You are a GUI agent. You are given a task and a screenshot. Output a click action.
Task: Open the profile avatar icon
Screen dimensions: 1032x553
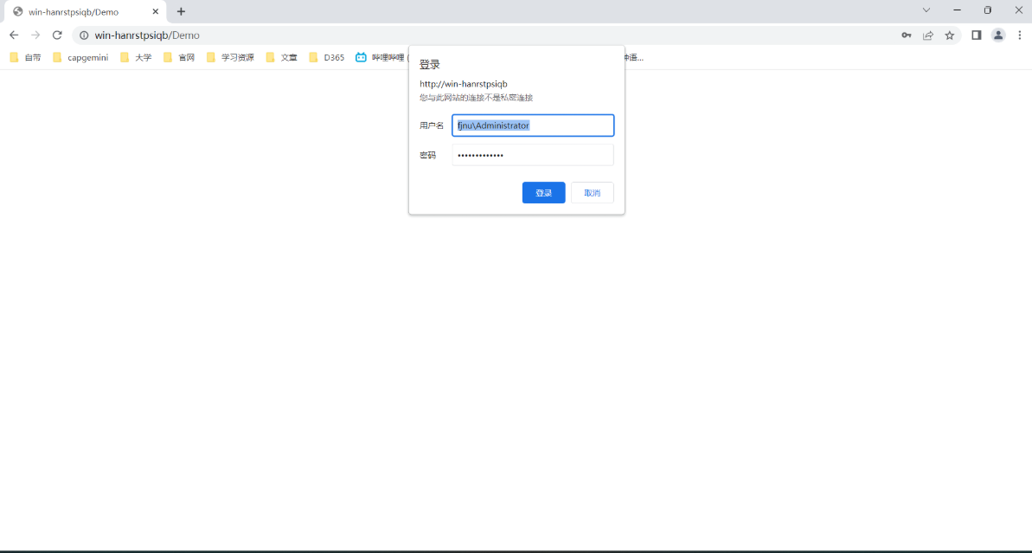click(x=998, y=35)
